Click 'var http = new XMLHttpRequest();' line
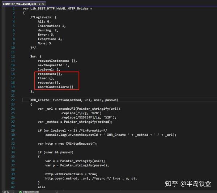217x193 pixels. tap(68, 144)
